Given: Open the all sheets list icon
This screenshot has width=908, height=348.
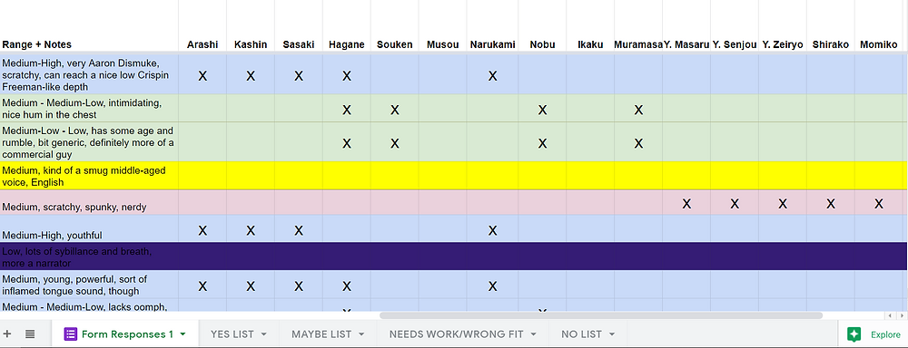Looking at the screenshot, I should pos(30,333).
